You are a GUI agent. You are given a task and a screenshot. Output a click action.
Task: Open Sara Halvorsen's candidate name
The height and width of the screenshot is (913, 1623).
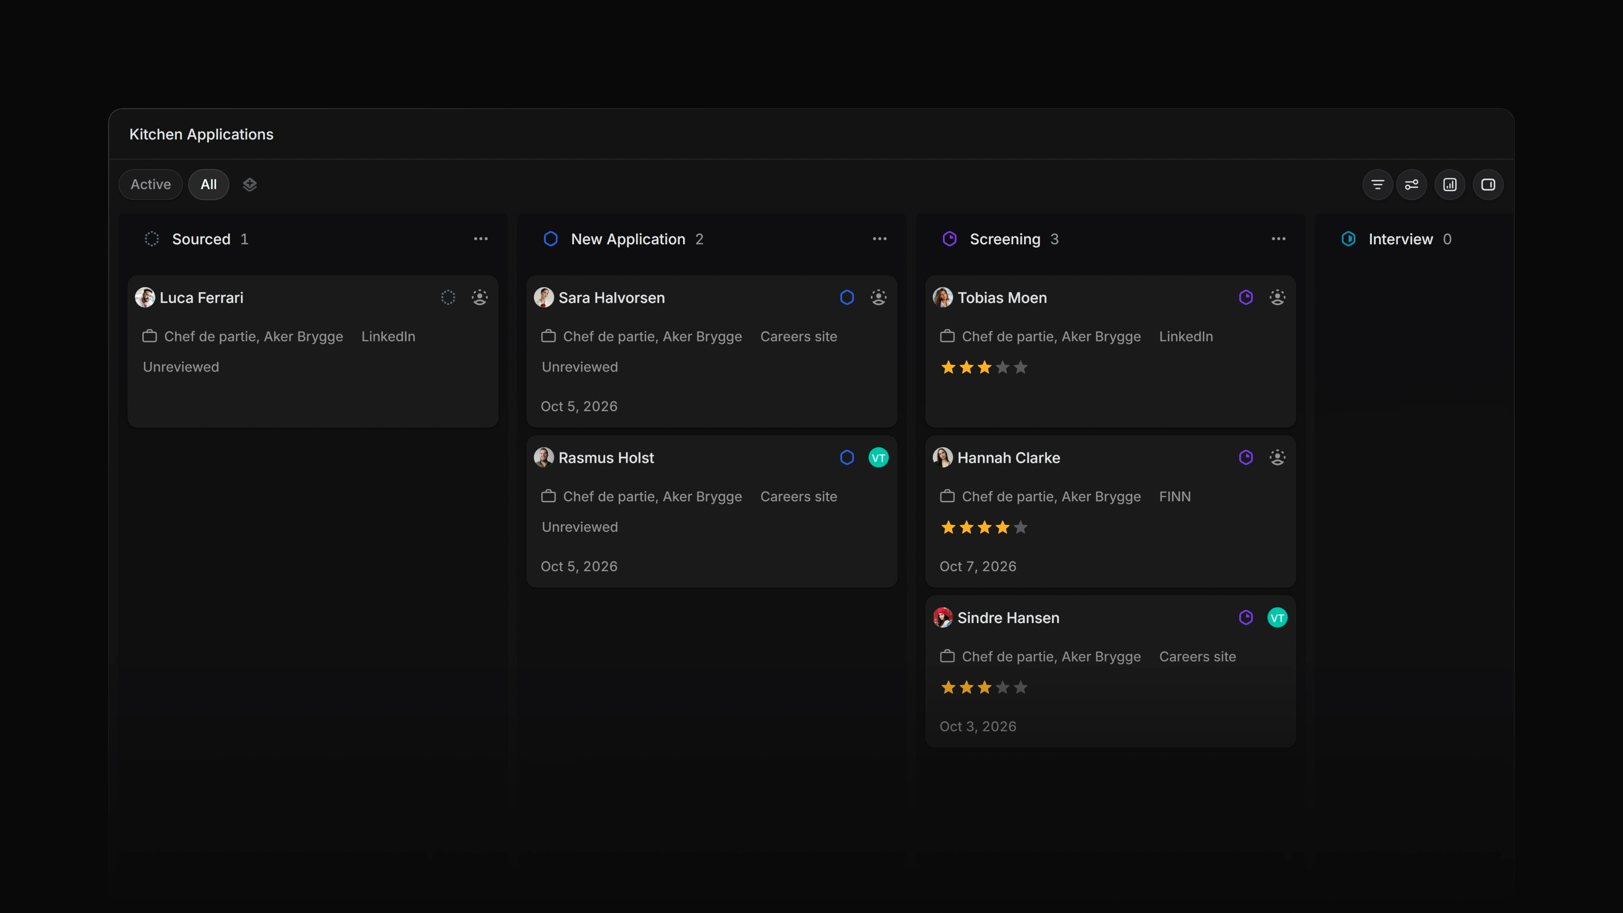(x=611, y=298)
